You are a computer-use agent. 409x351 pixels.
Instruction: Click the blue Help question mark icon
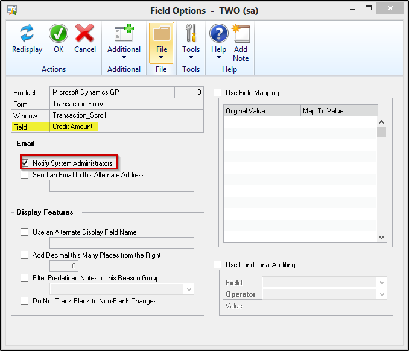(x=218, y=33)
